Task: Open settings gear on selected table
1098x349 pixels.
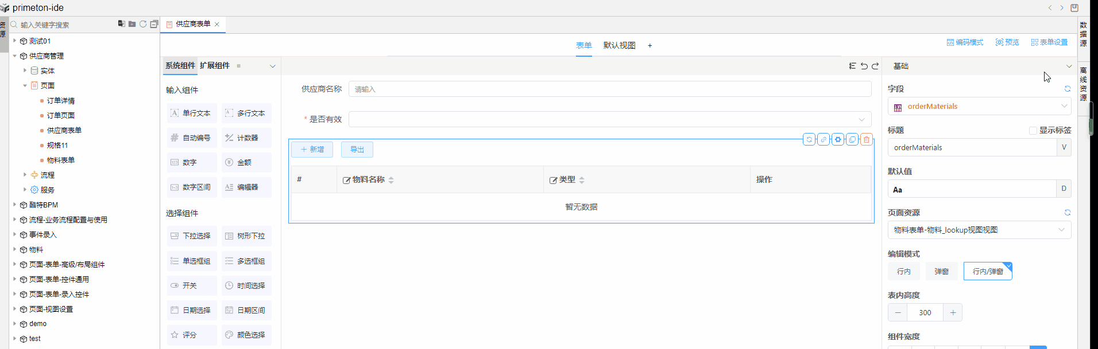Action: coord(838,139)
